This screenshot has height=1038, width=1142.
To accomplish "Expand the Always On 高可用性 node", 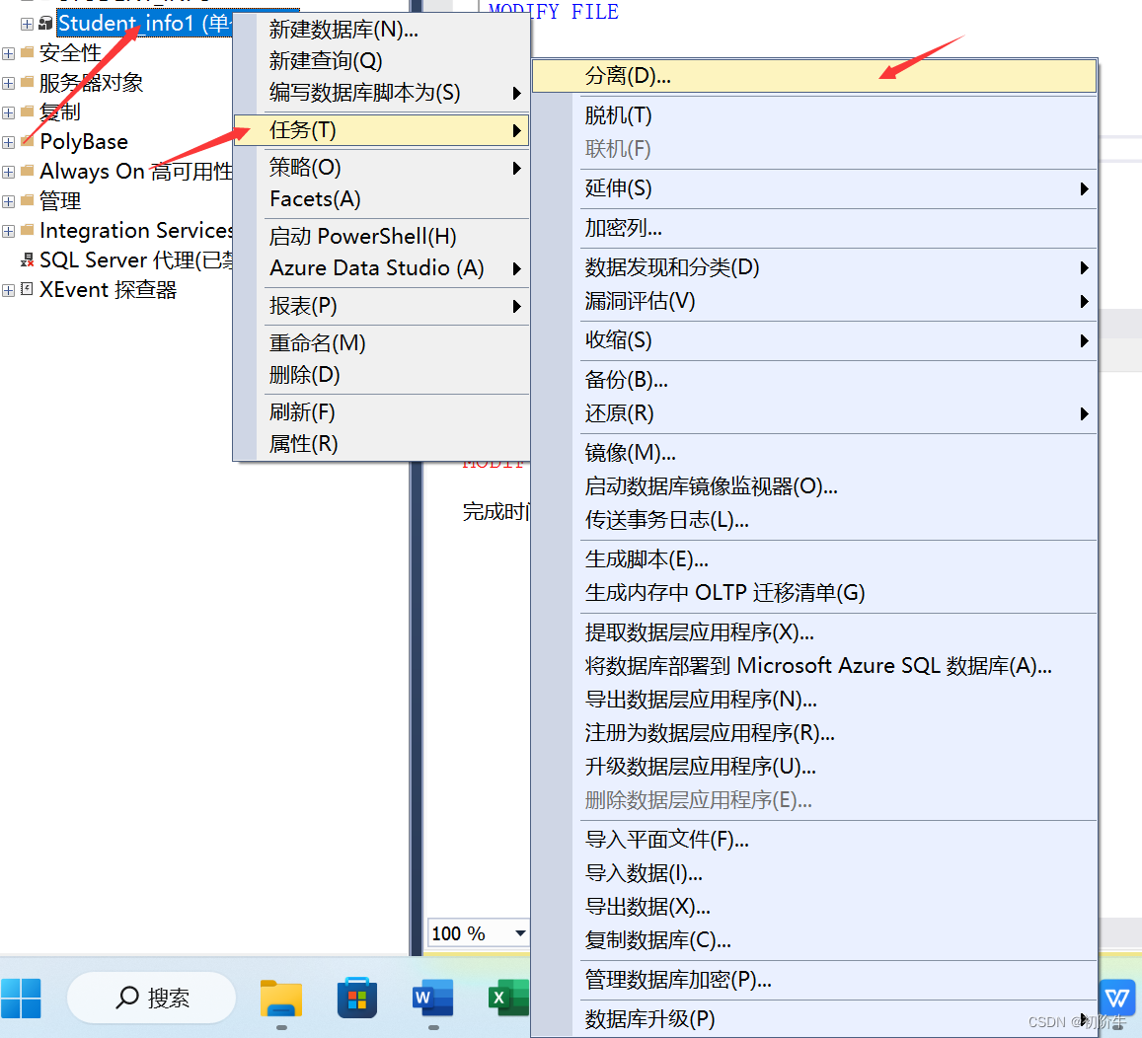I will [9, 172].
